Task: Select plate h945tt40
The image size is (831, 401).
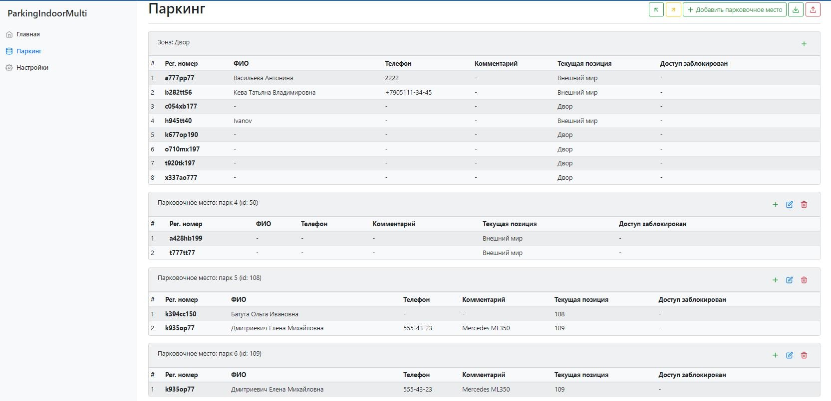Action: point(178,121)
